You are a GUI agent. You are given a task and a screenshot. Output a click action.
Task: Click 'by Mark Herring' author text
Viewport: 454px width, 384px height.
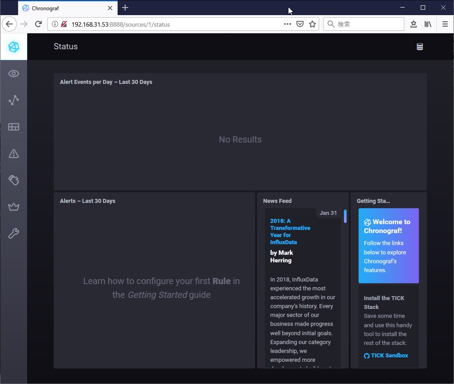click(x=281, y=256)
